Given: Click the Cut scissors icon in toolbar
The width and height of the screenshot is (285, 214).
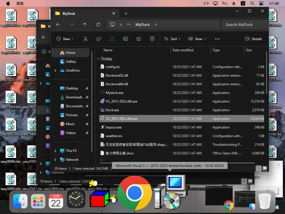Looking at the screenshot, I should (85, 39).
